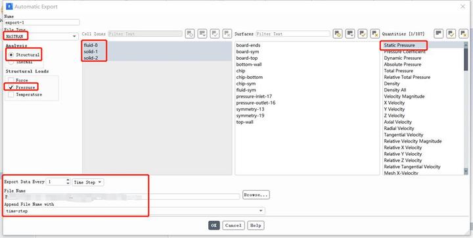
Task: Click Quantities select all shown icon
Action: (x=451, y=34)
